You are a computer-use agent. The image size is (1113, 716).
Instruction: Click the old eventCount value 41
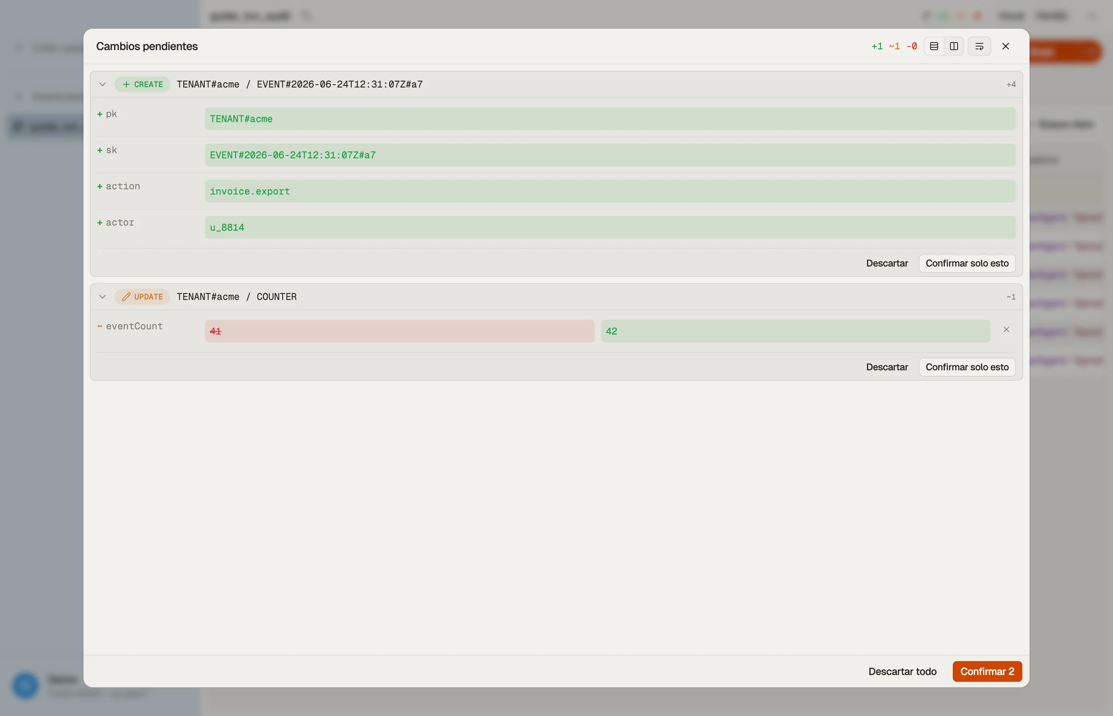click(399, 331)
